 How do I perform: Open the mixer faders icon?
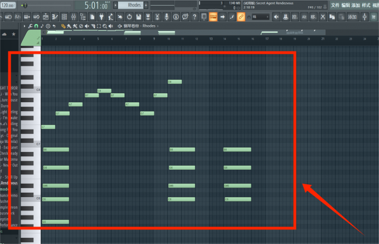[x=74, y=17]
